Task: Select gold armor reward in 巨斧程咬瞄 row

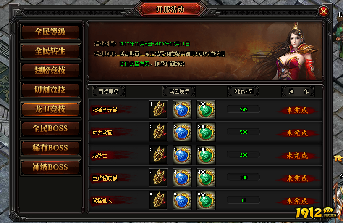Action: tap(158, 178)
